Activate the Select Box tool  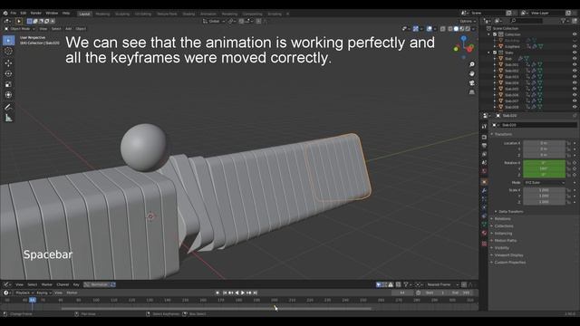(8, 40)
